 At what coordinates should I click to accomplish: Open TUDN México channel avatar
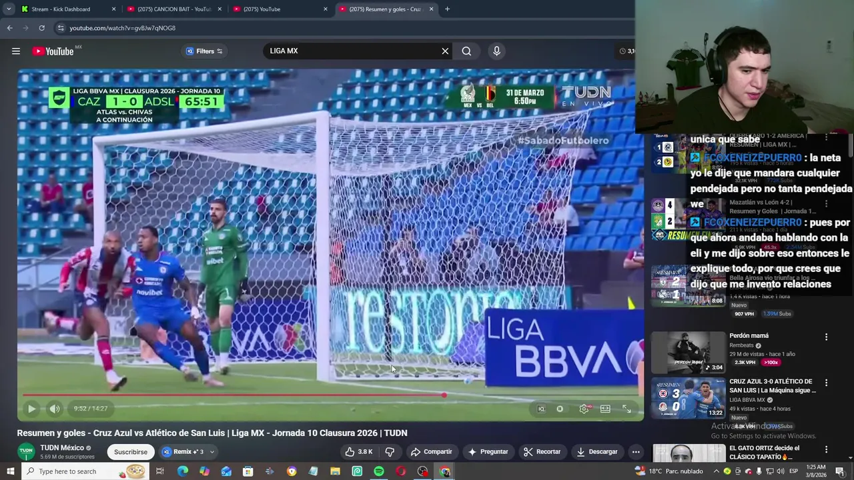pyautogui.click(x=26, y=451)
